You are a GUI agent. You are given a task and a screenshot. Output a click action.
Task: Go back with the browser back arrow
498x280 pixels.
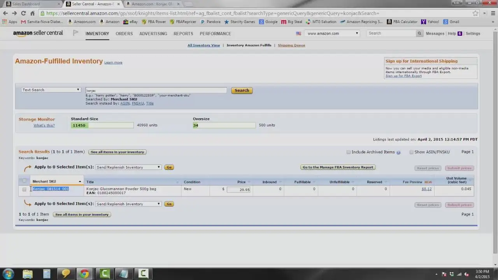pyautogui.click(x=5, y=13)
